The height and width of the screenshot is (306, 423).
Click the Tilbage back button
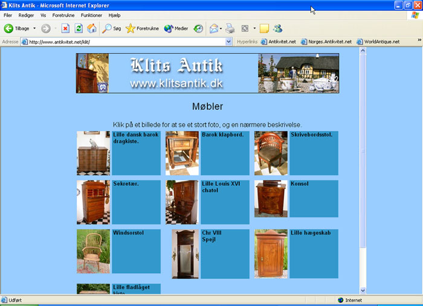(x=17, y=28)
